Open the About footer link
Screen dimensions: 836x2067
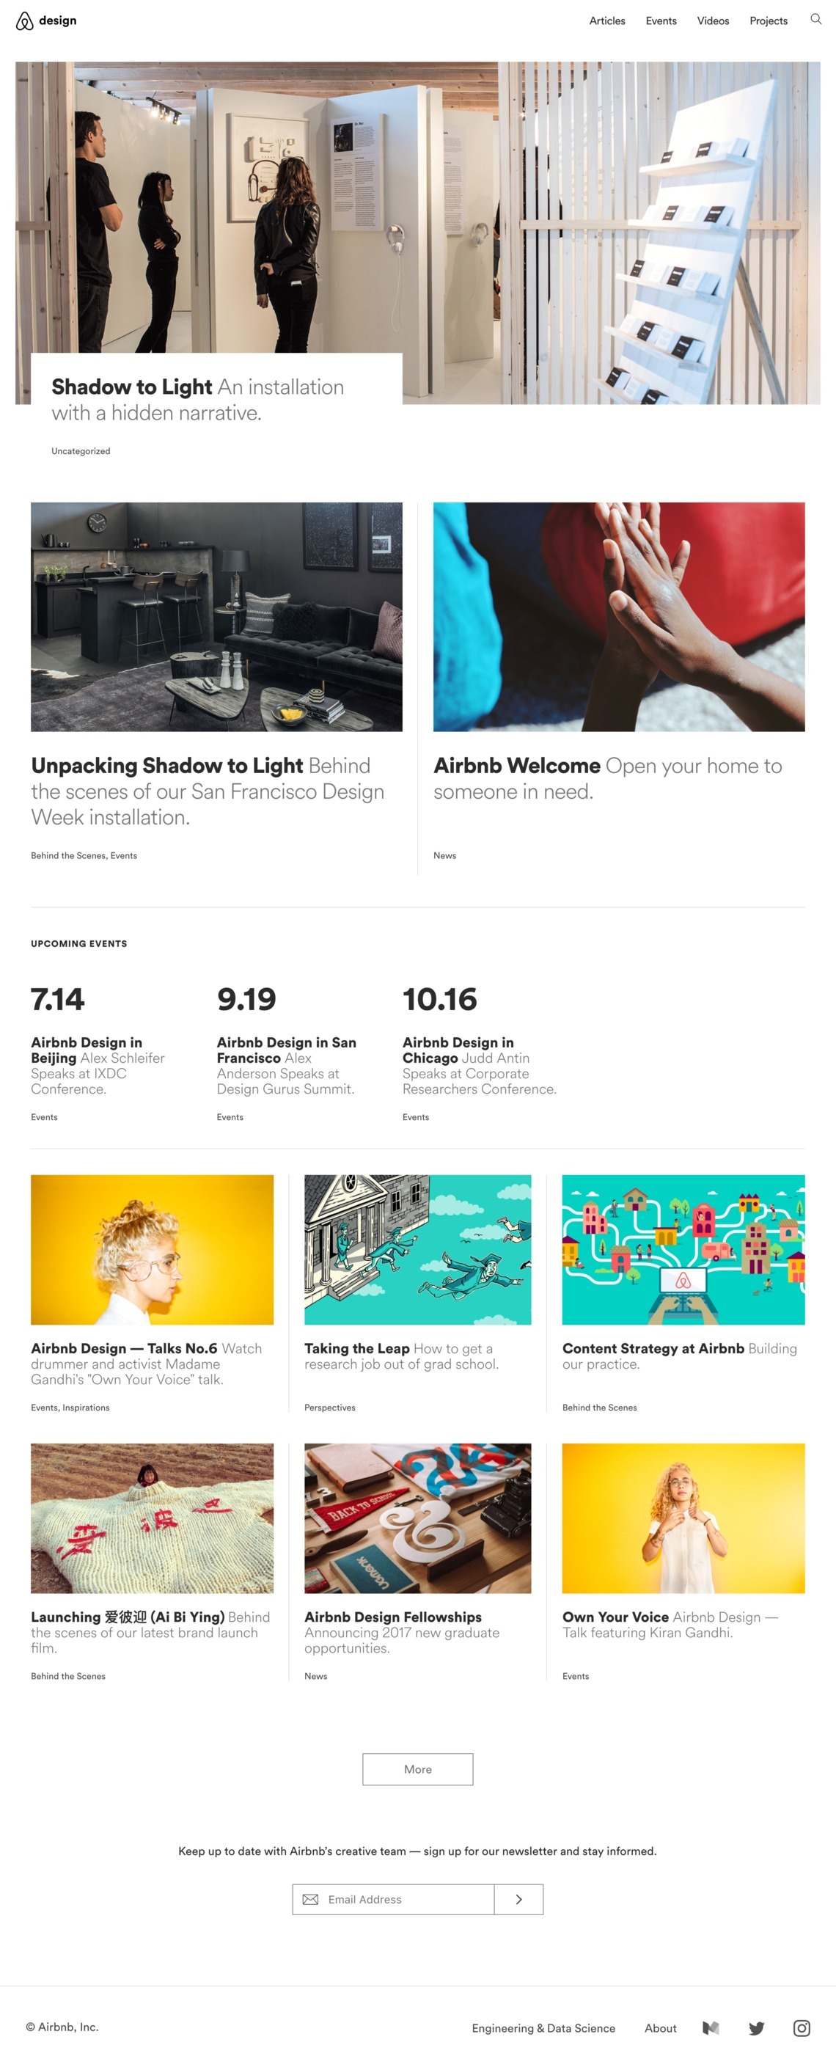coord(660,2027)
